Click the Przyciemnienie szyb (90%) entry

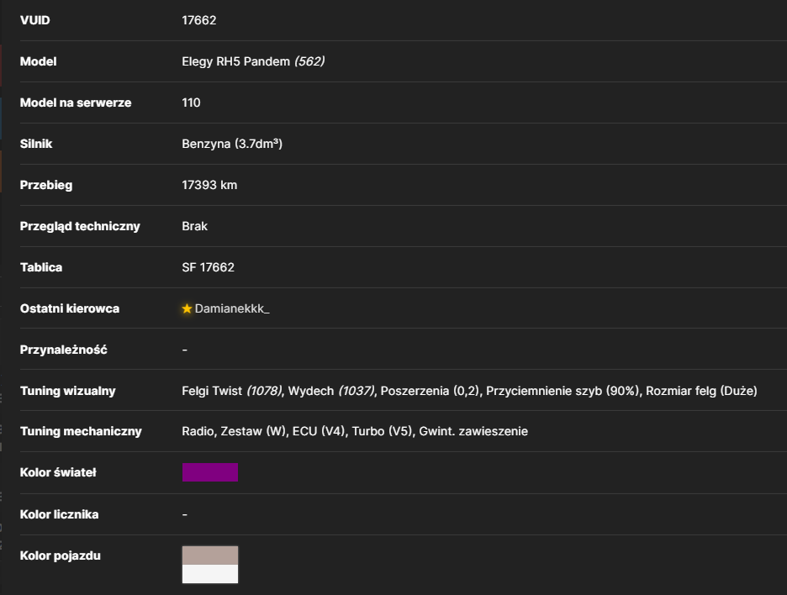(x=563, y=391)
